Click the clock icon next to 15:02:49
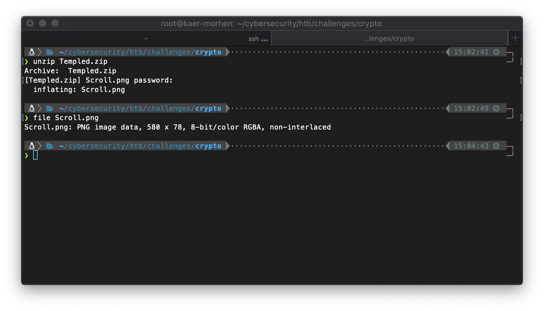Viewport: 544px width, 311px height. coord(496,108)
